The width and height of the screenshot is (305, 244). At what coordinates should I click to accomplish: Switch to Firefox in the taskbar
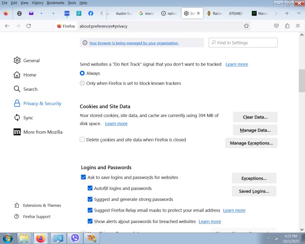point(41,238)
